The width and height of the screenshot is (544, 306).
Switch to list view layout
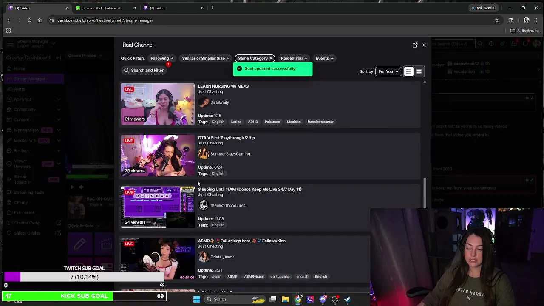[x=408, y=71]
